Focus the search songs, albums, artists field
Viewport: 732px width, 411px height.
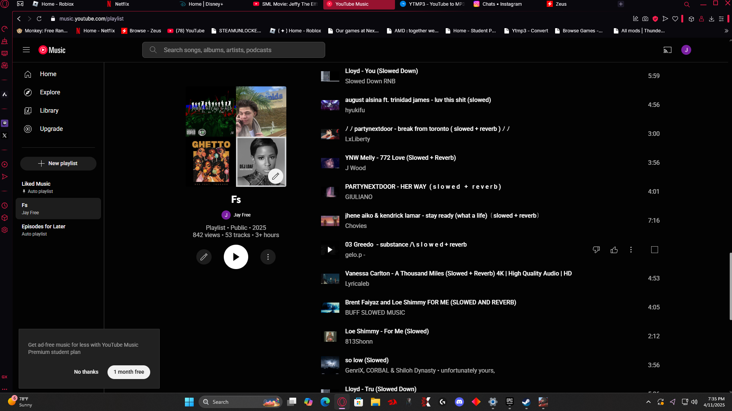234,50
